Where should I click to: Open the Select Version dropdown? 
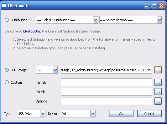click(131, 20)
